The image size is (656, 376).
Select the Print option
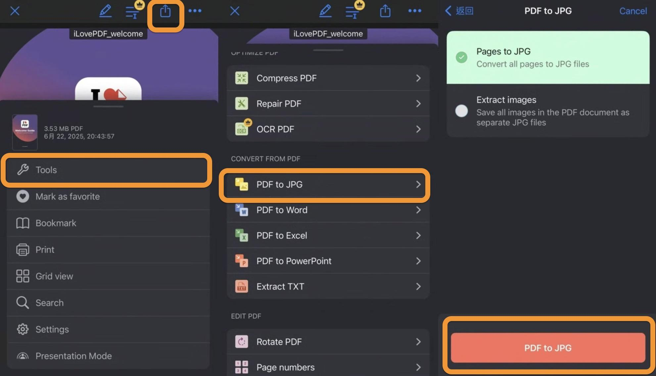(108, 250)
